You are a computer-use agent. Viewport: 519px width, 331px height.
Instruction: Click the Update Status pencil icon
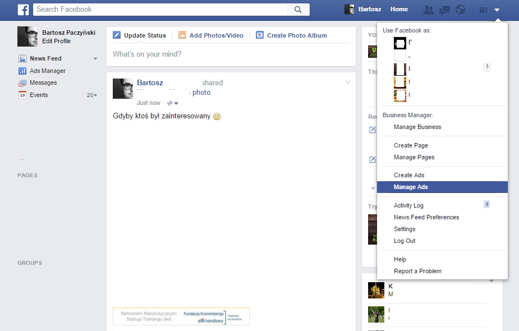click(x=117, y=35)
